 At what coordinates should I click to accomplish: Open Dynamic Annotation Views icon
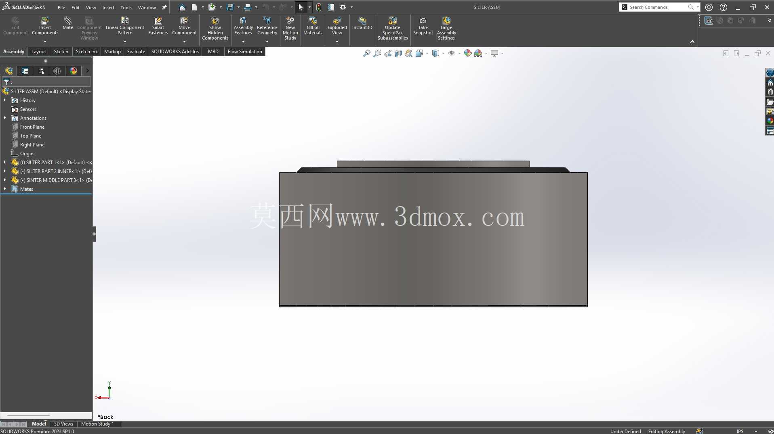(408, 53)
